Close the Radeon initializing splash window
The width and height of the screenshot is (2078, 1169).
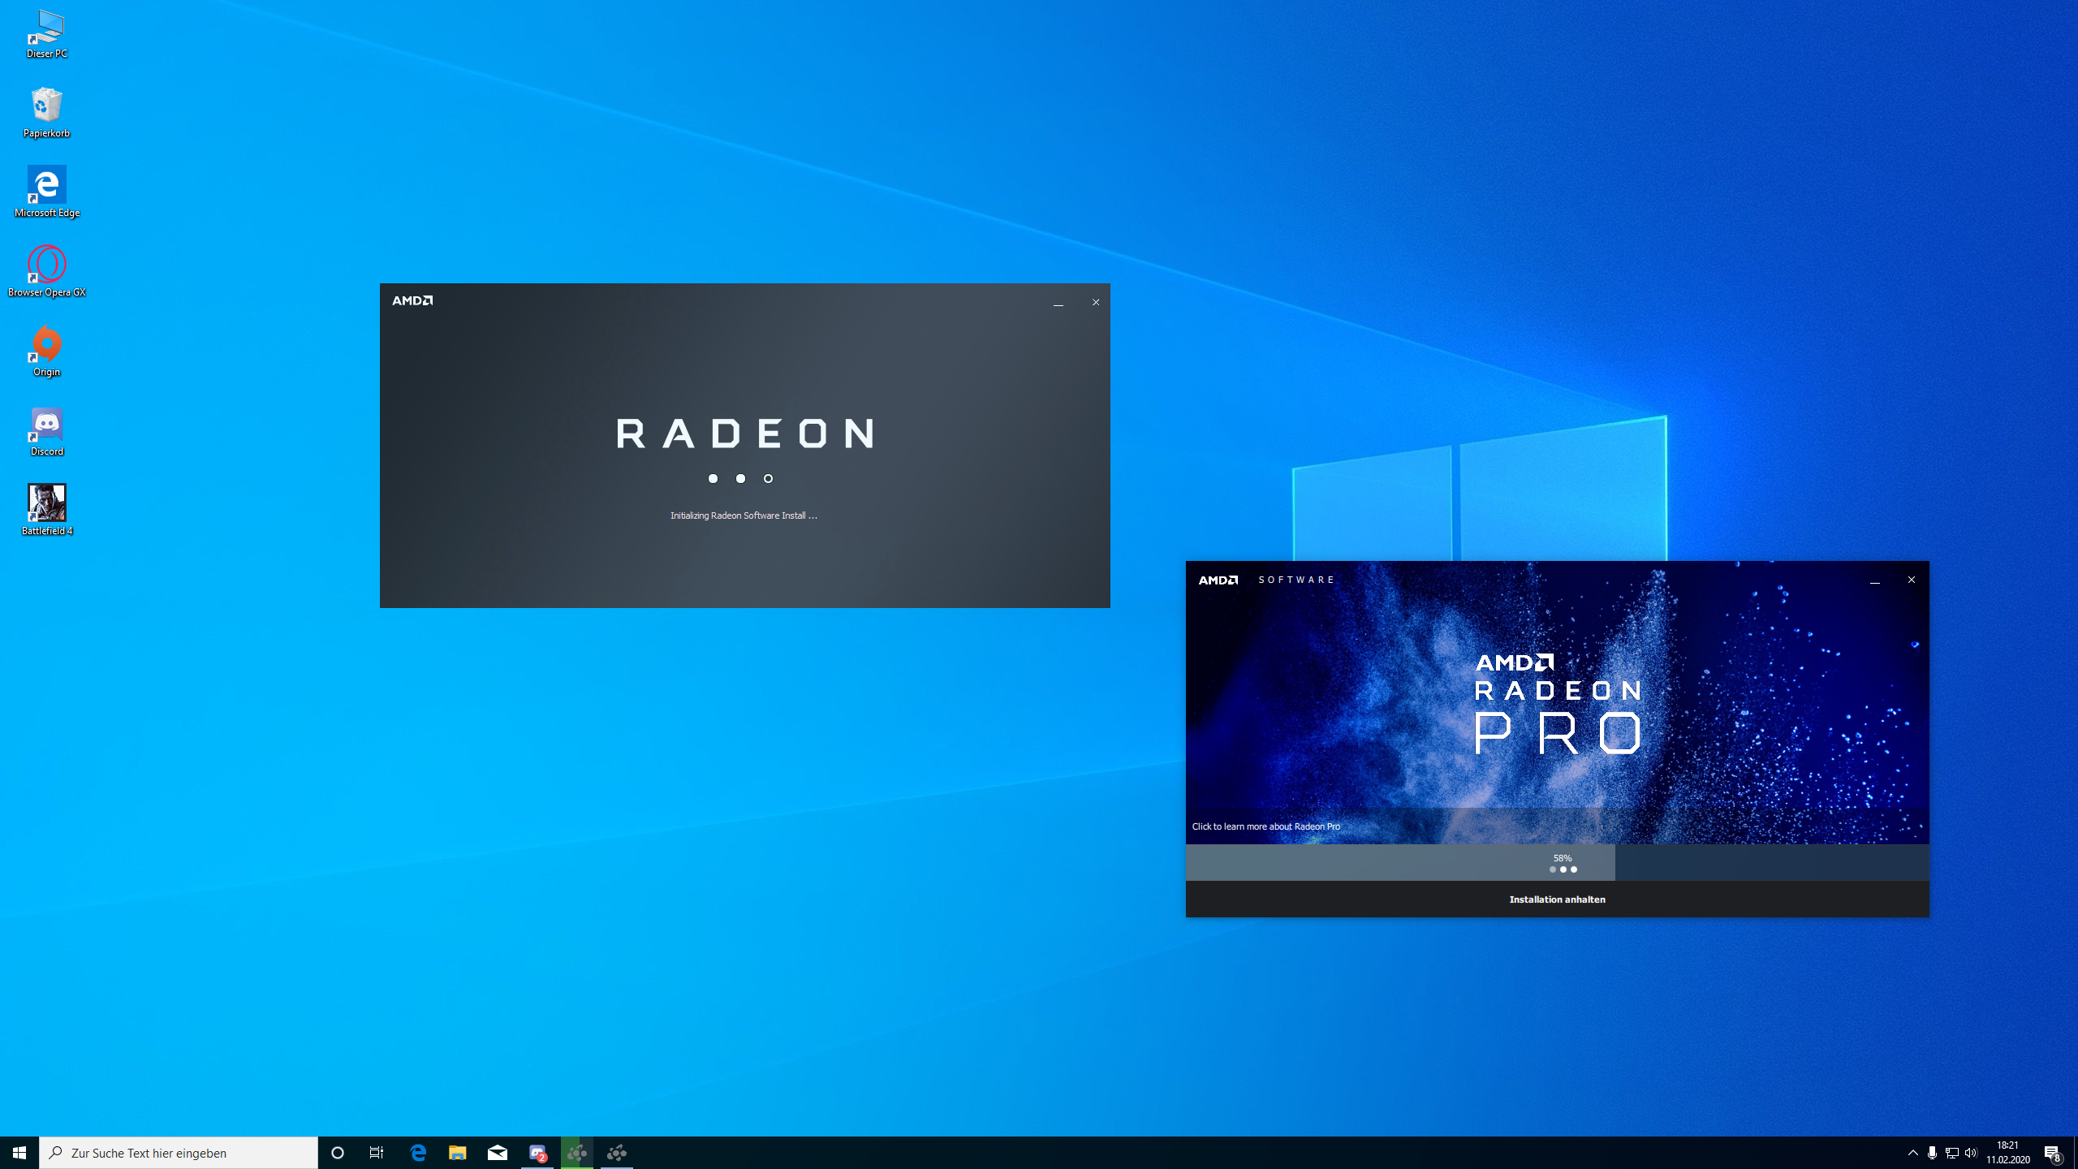(1095, 302)
